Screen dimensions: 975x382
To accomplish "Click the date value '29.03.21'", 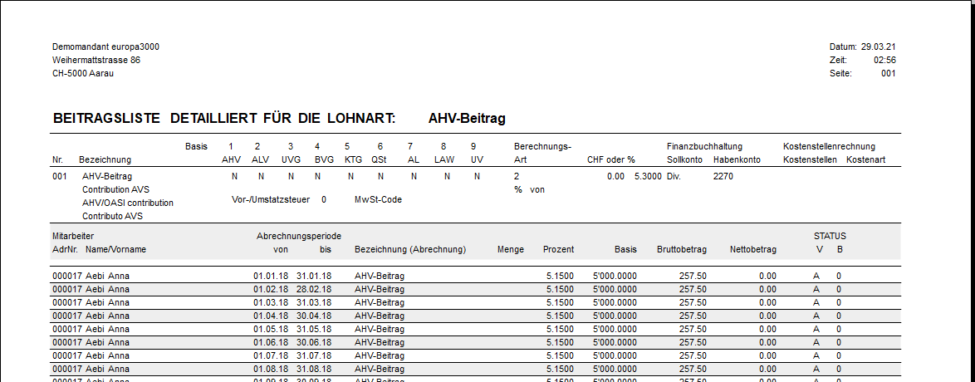I will tap(878, 47).
